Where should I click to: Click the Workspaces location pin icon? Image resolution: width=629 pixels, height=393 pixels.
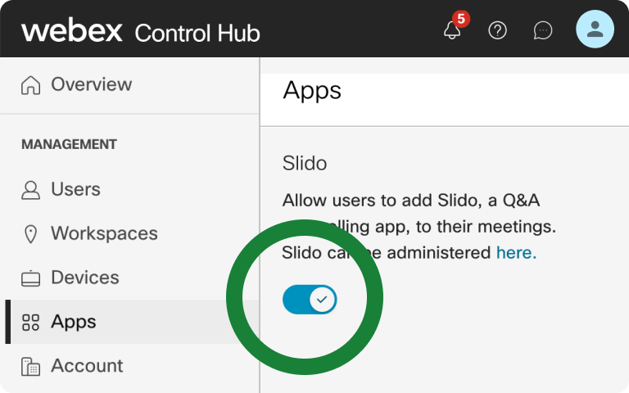(x=31, y=234)
